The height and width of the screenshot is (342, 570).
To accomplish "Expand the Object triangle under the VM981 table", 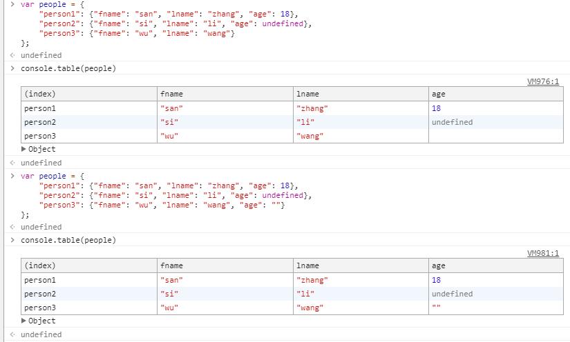I will click(x=24, y=321).
